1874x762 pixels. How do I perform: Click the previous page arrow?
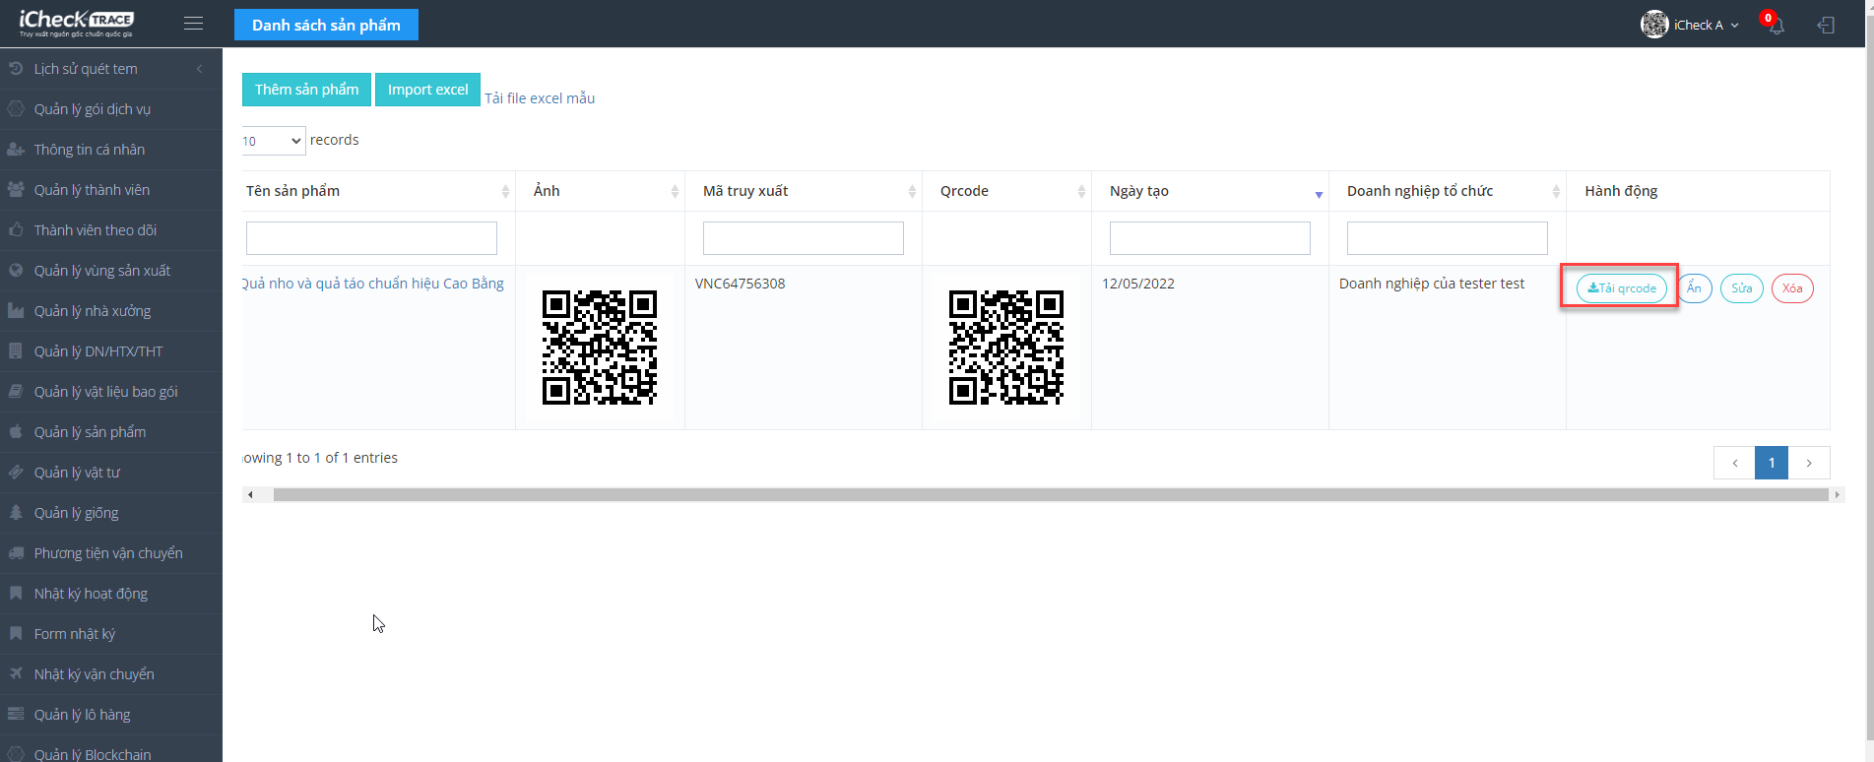click(x=1734, y=463)
